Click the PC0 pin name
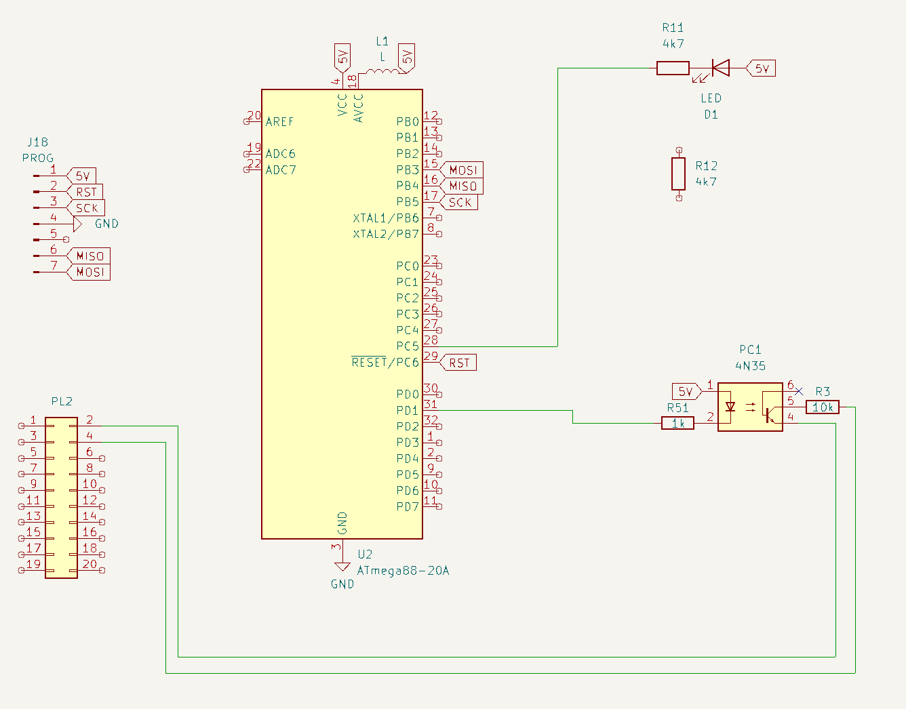 click(x=408, y=266)
